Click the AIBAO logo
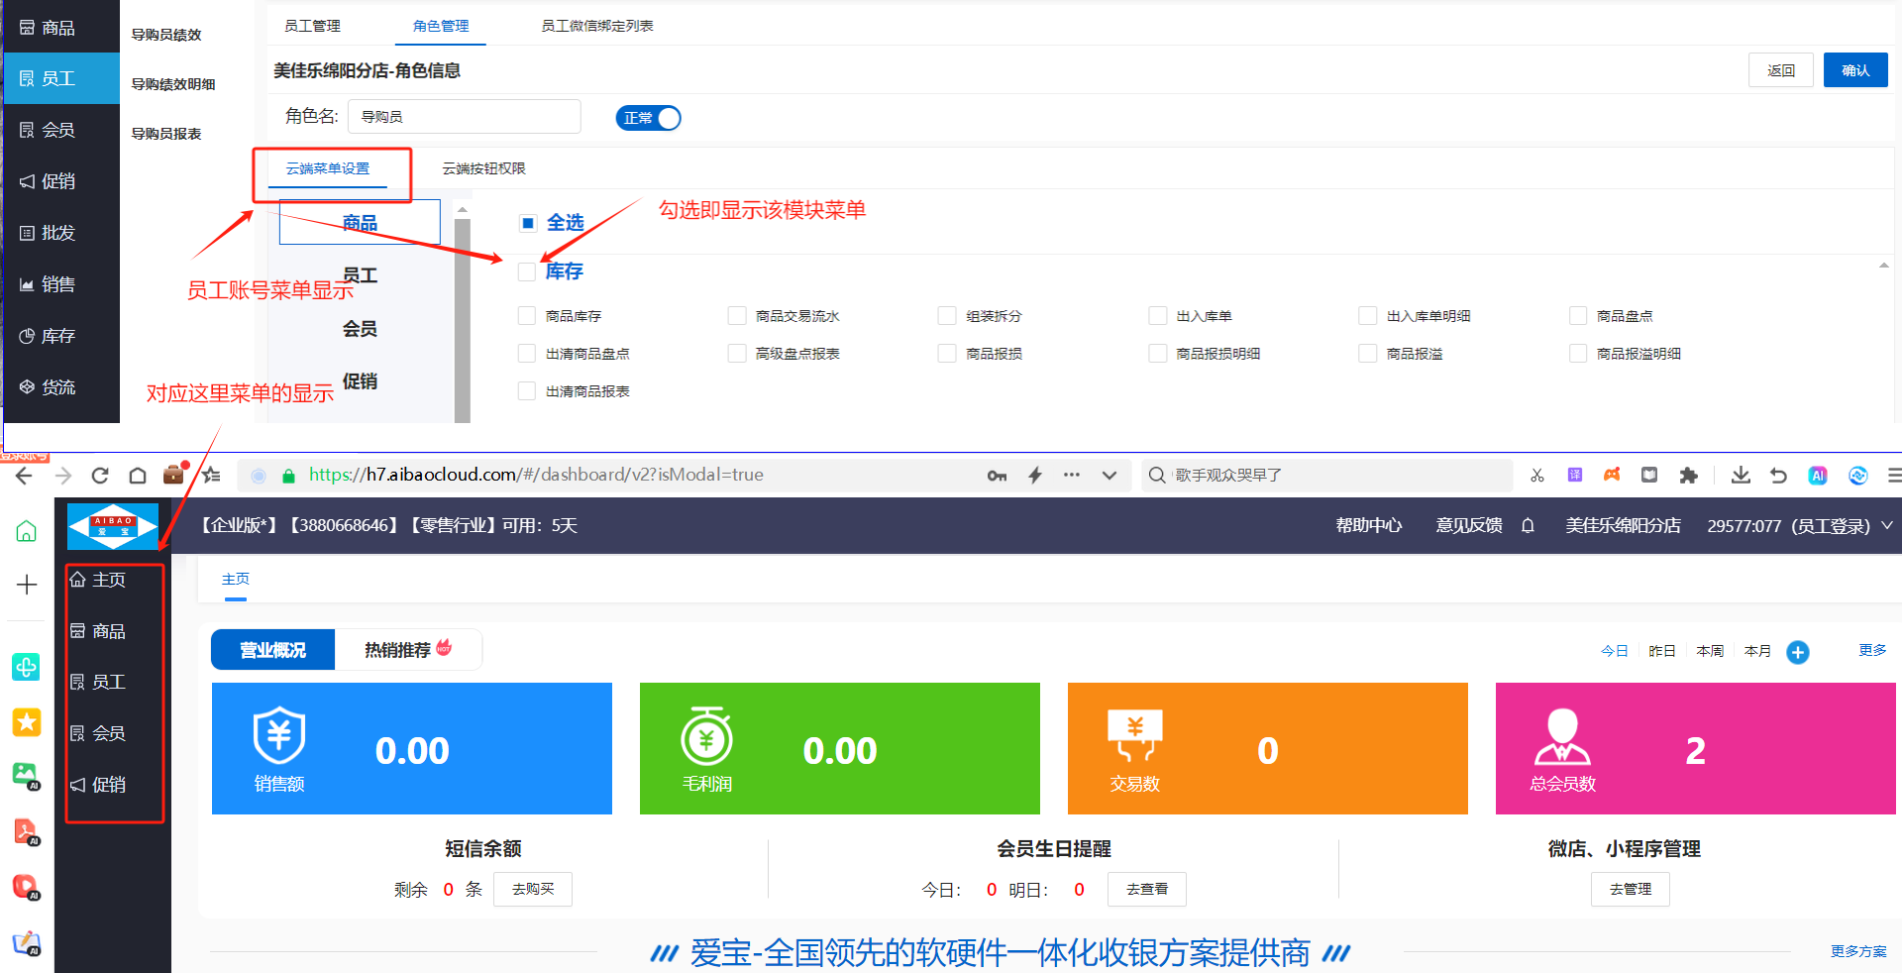1902x973 pixels. (x=112, y=526)
